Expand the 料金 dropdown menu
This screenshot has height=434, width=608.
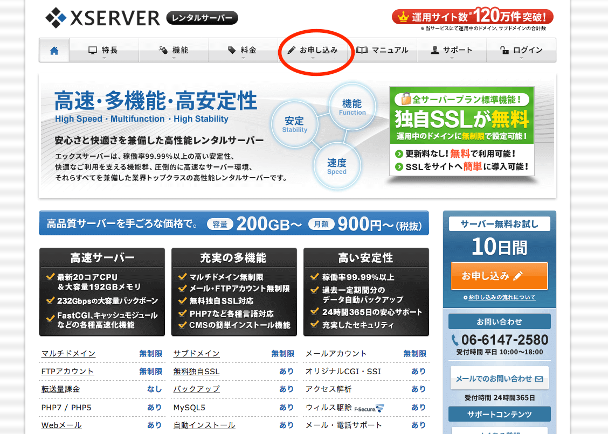tap(243, 51)
